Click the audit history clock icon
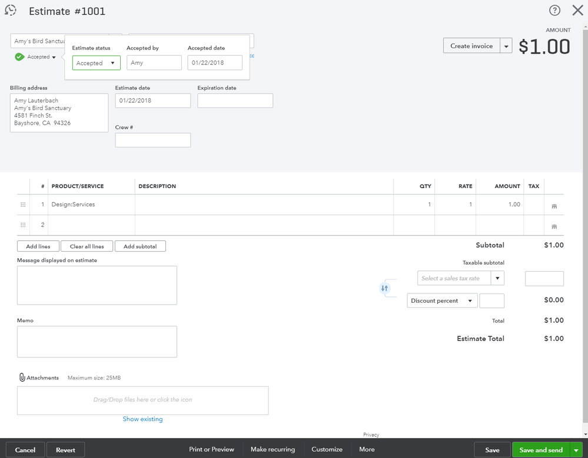Image resolution: width=588 pixels, height=458 pixels. point(11,10)
